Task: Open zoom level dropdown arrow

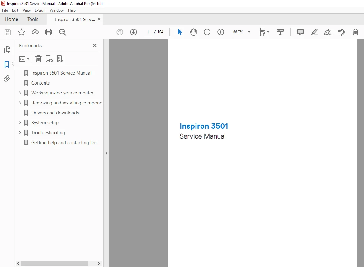Action: (249, 32)
